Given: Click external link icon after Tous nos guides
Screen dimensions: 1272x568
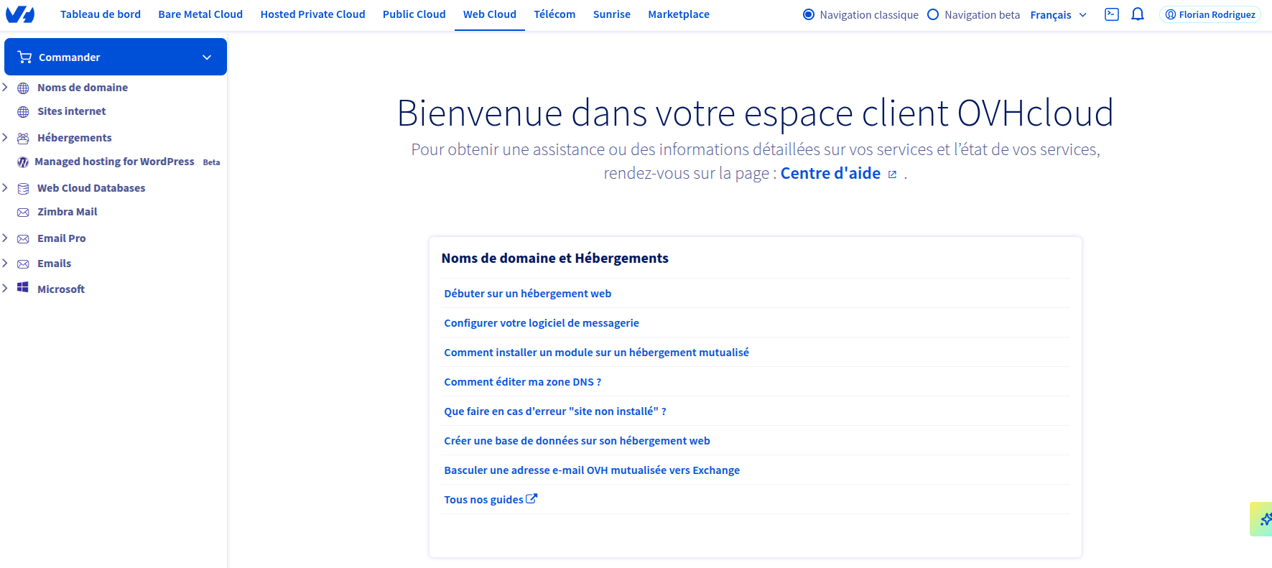Looking at the screenshot, I should [x=531, y=498].
